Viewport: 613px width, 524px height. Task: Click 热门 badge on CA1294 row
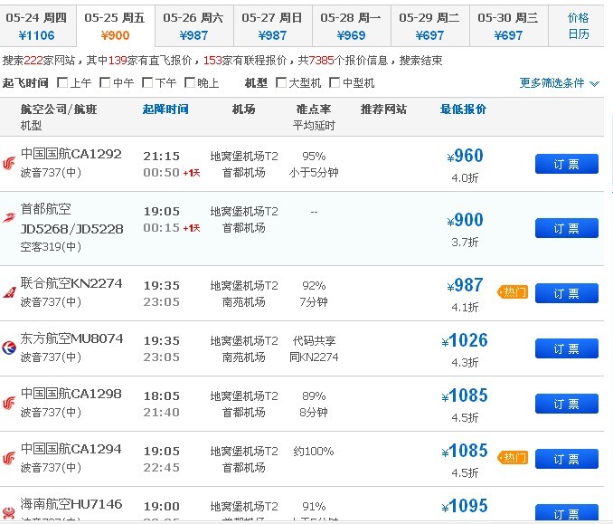513,457
